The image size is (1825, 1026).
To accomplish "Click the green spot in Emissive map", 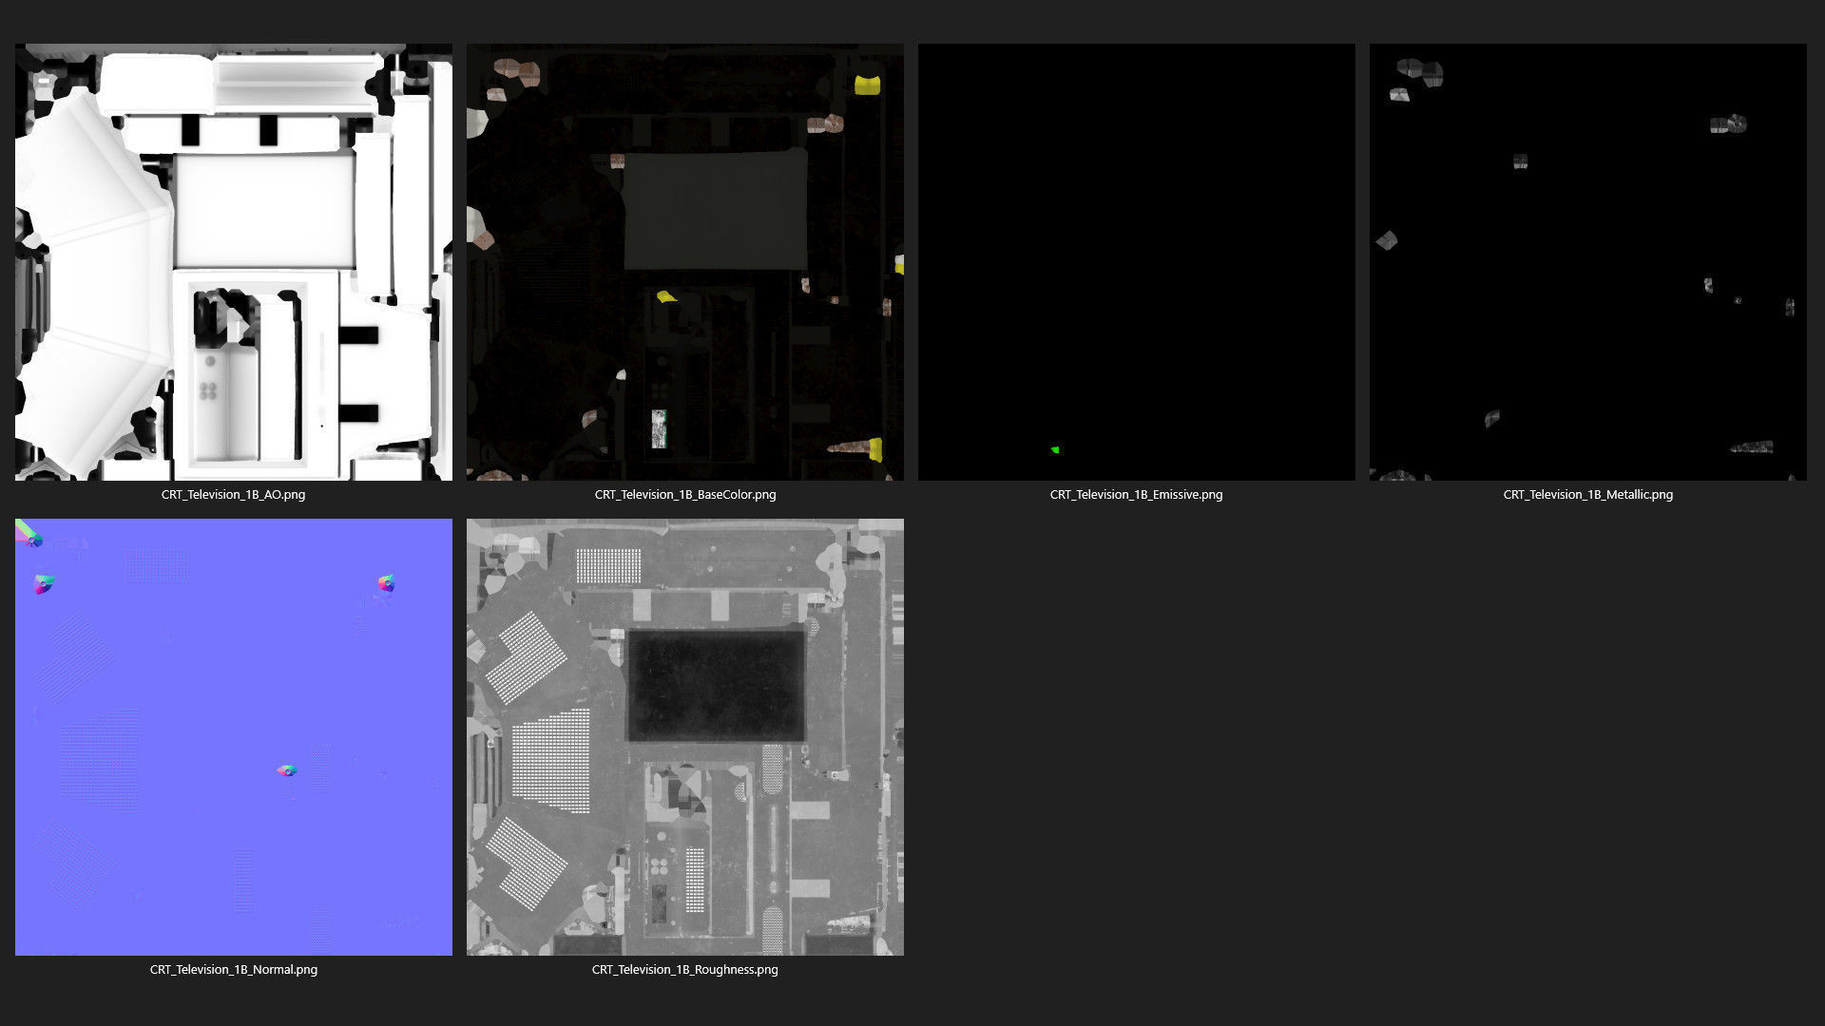I will click(x=1055, y=449).
